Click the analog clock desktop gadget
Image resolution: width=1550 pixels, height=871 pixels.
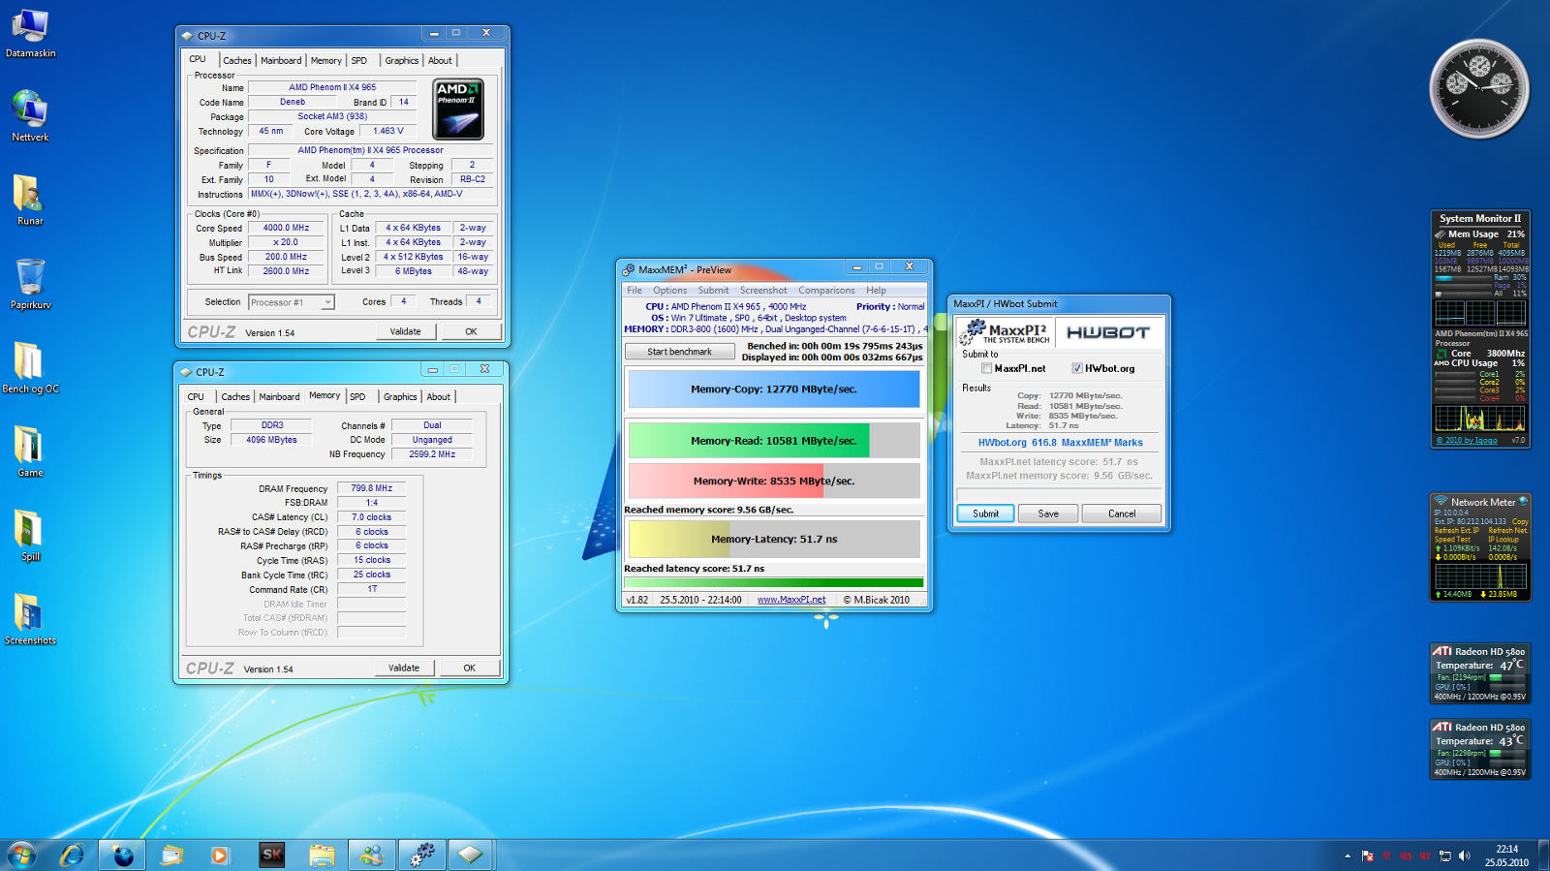pyautogui.click(x=1478, y=88)
